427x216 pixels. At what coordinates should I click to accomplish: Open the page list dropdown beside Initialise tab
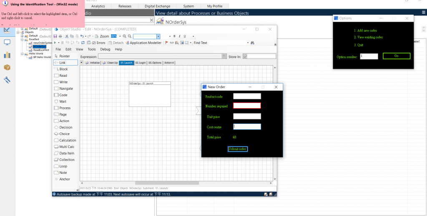82,63
